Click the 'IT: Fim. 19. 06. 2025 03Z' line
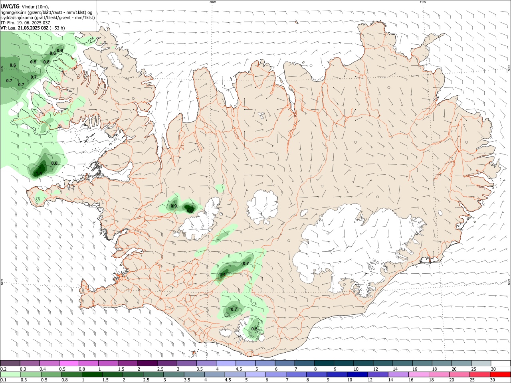This screenshot has height=383, width=511. point(25,23)
